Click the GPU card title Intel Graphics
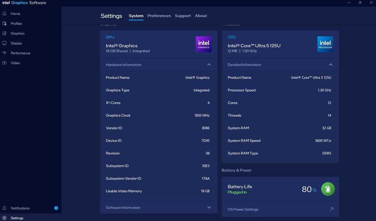Image resolution: width=376 pixels, height=221 pixels. [x=121, y=45]
